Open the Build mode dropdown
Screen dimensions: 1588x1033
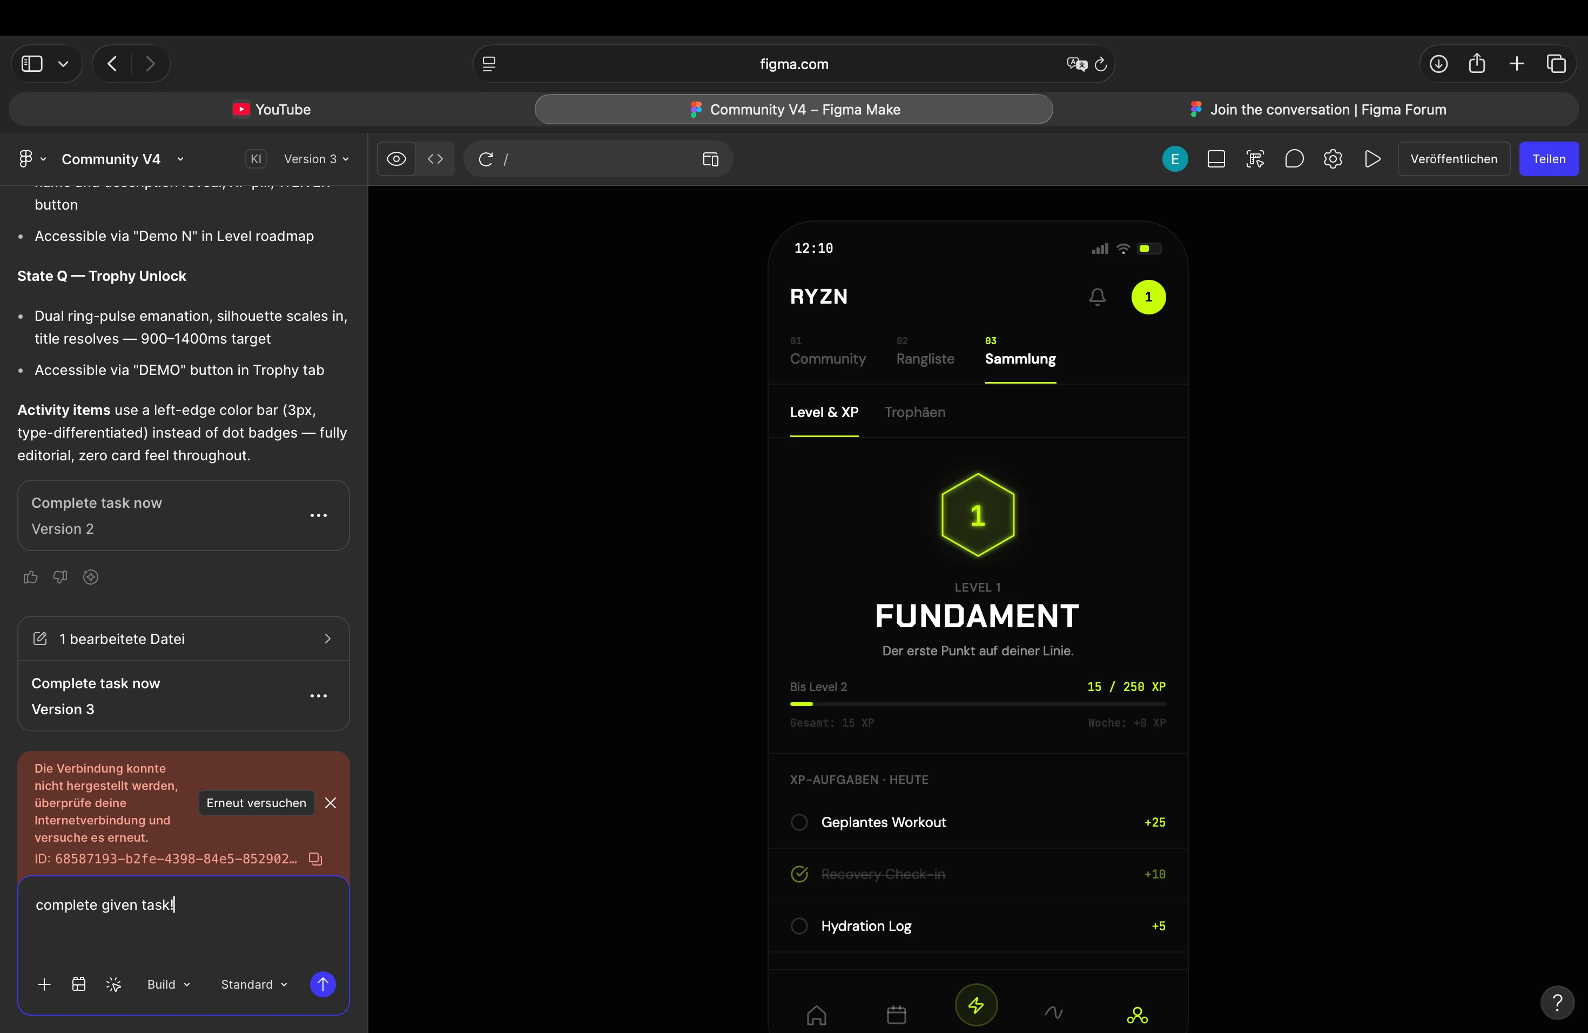pos(169,984)
